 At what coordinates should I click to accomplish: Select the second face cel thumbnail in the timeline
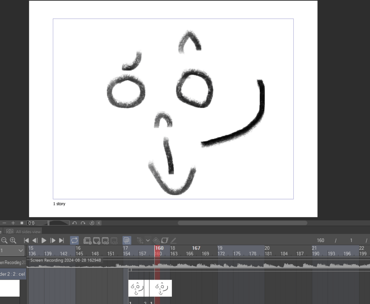coord(161,287)
